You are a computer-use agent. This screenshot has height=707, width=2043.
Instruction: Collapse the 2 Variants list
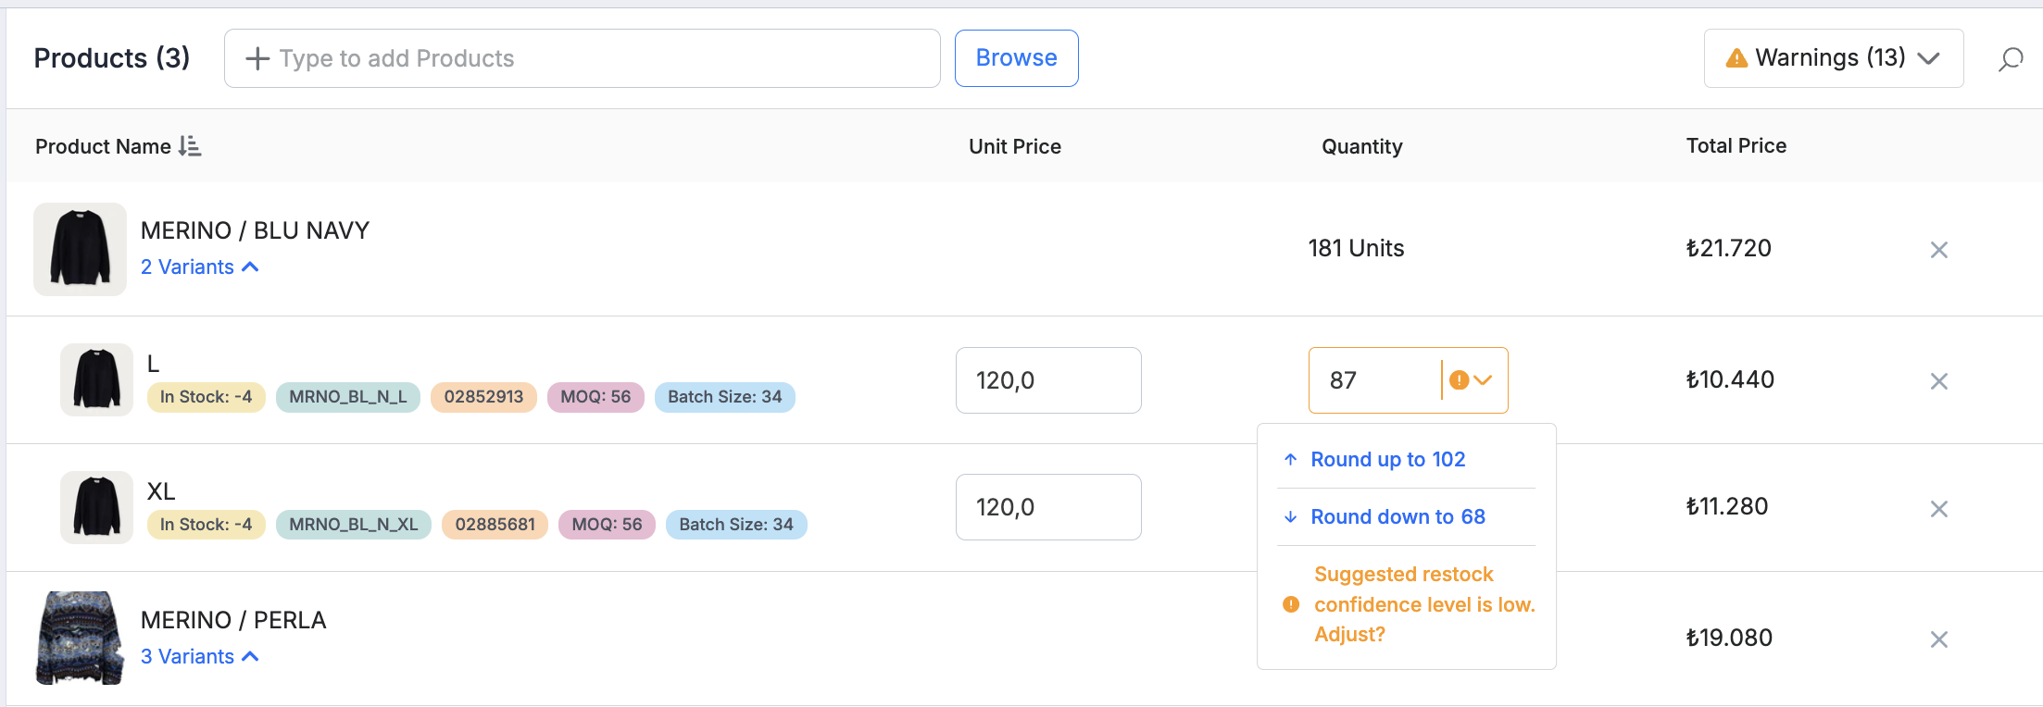pyautogui.click(x=199, y=267)
